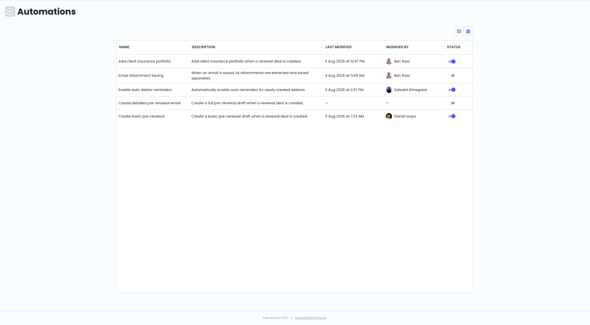This screenshot has width=590, height=325.
Task: Click date 4 Aug 2026 at 11:09 AM
Action: [x=345, y=76]
